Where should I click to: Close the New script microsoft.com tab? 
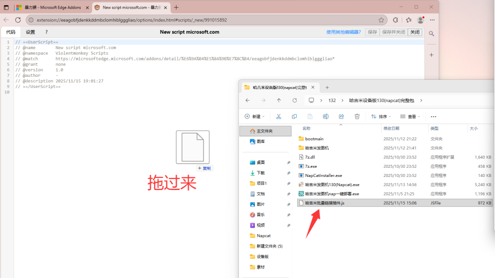pos(165,8)
